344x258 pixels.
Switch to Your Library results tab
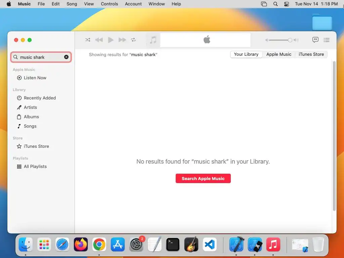pos(246,54)
